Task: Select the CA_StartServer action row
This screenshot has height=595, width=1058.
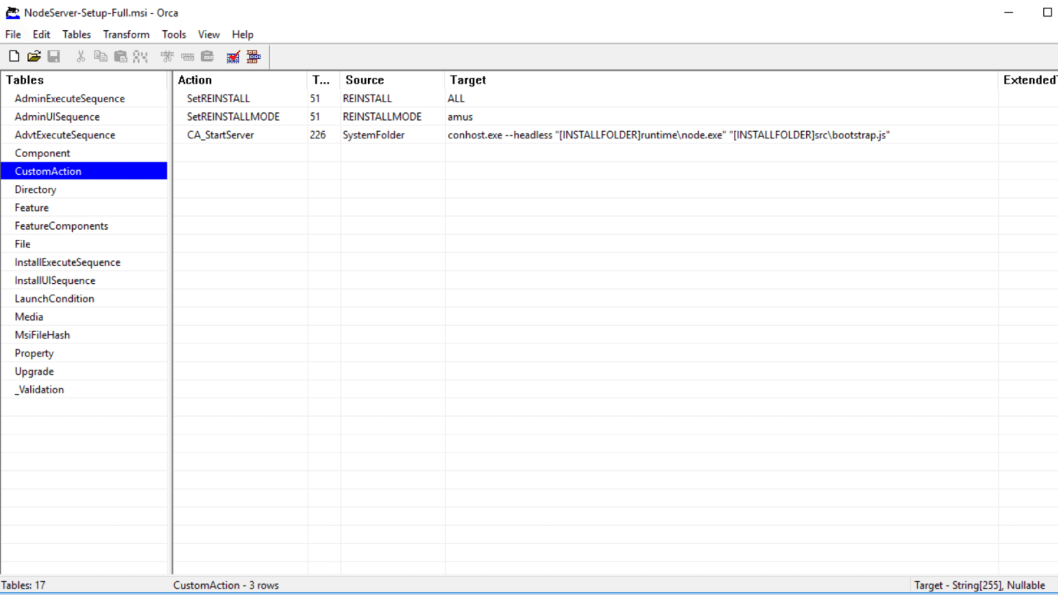Action: tap(220, 135)
